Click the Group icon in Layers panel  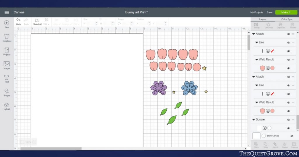point(256,25)
